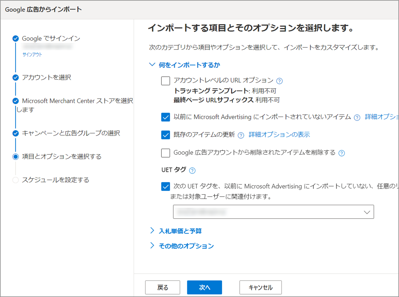Click the Google でサインイン completed step icon
399x297 pixels.
[16, 39]
